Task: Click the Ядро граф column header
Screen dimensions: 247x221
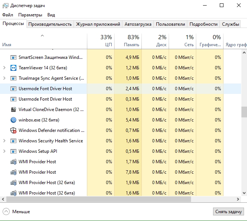Action: click(x=235, y=41)
